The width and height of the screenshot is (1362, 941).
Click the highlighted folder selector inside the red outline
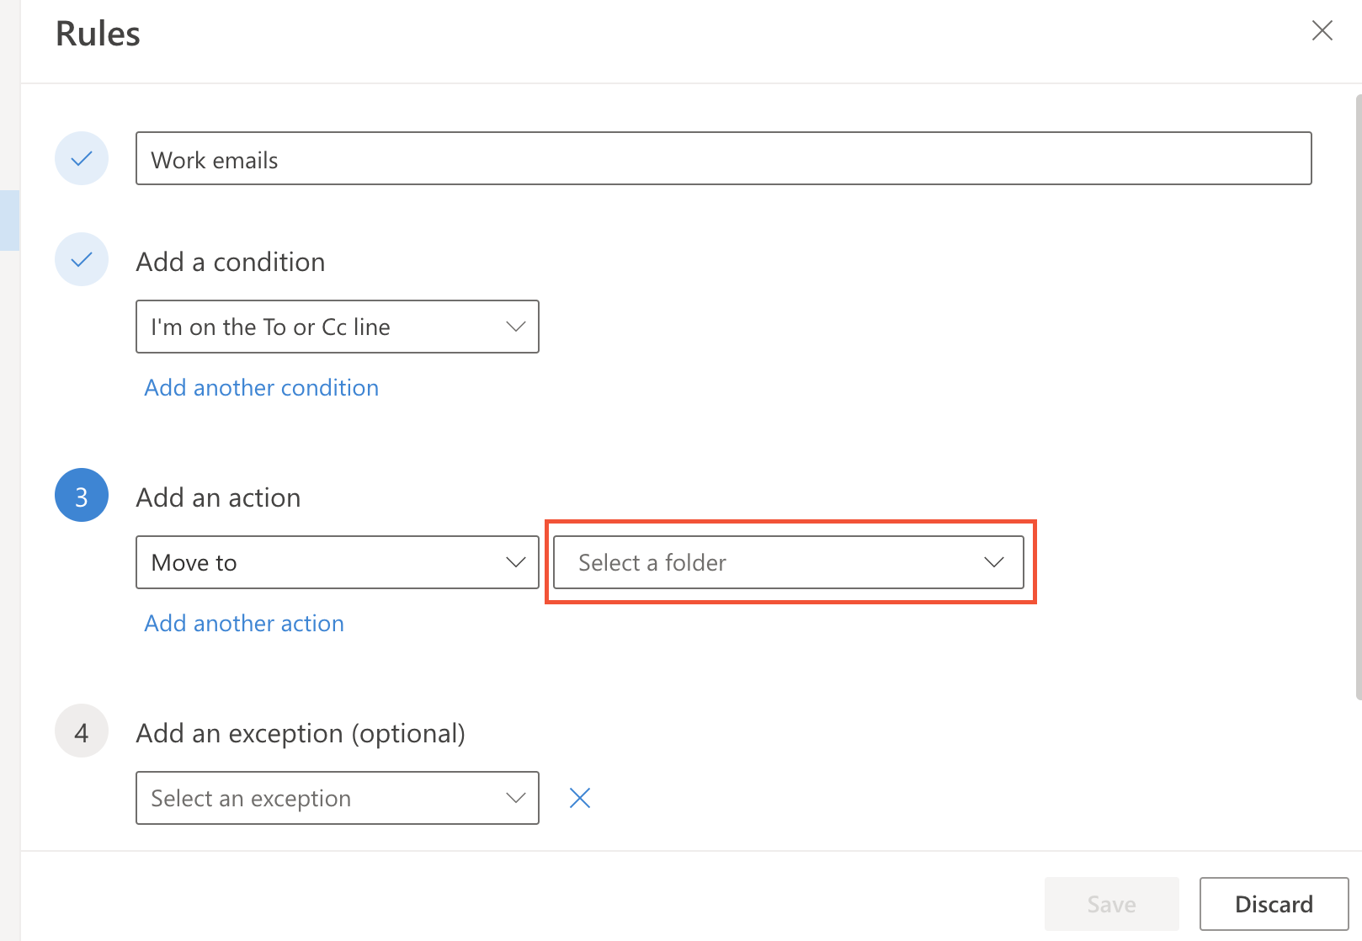pos(790,562)
